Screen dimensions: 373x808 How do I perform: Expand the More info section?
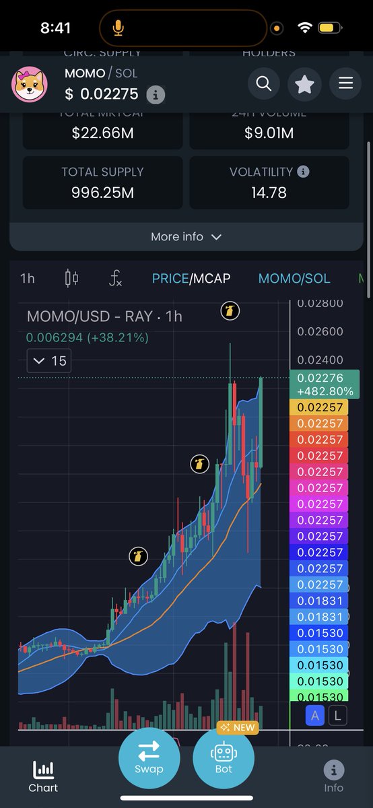[x=186, y=237]
